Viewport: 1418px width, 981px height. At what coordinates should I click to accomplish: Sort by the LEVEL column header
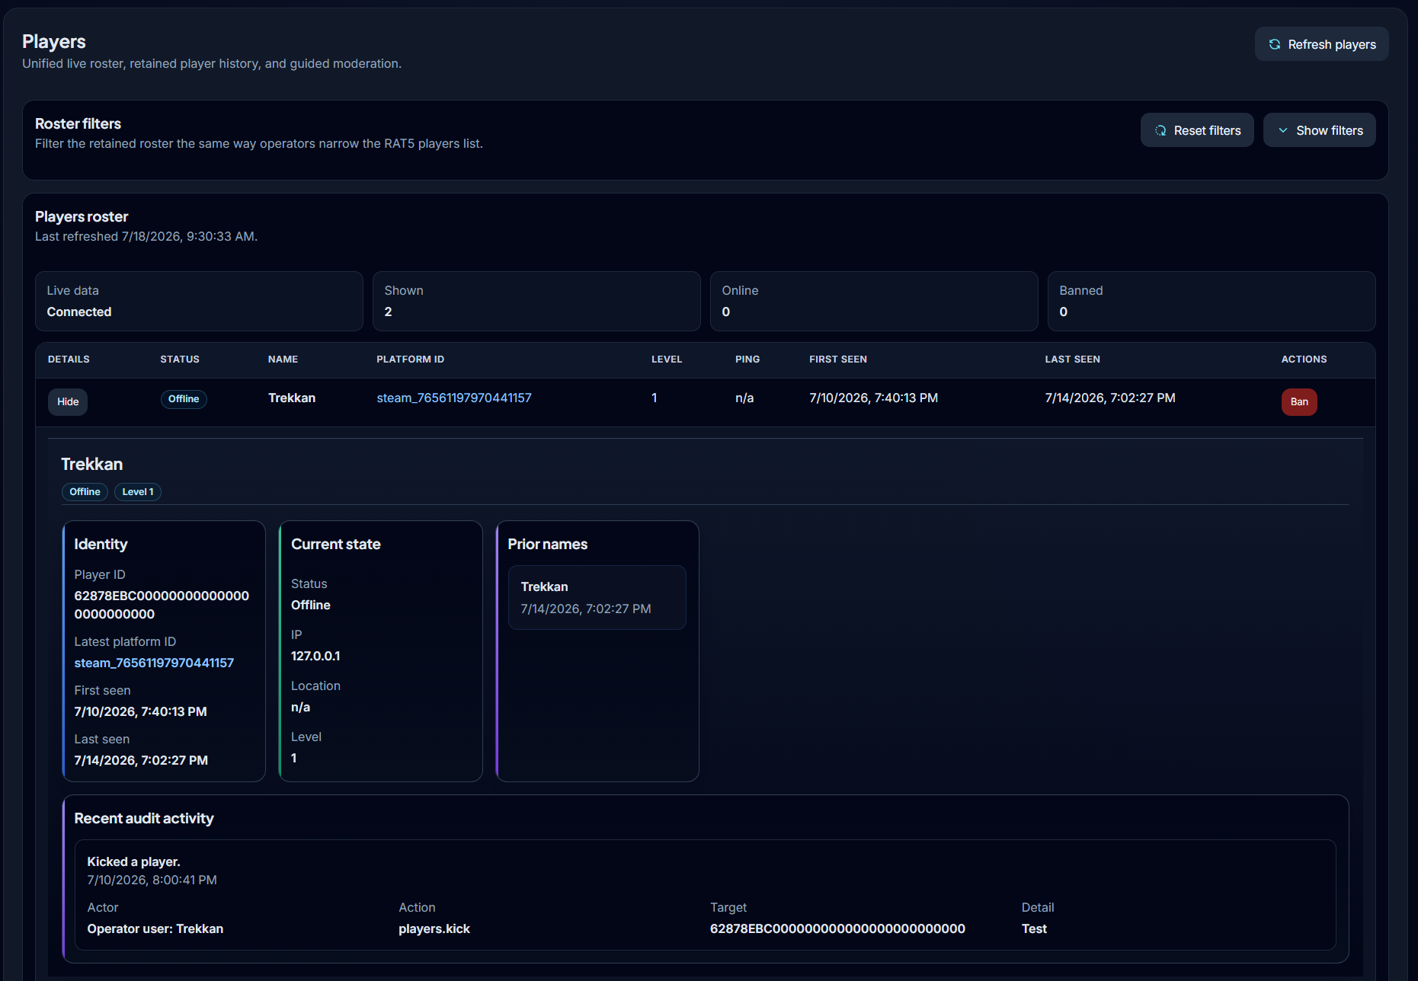[667, 359]
